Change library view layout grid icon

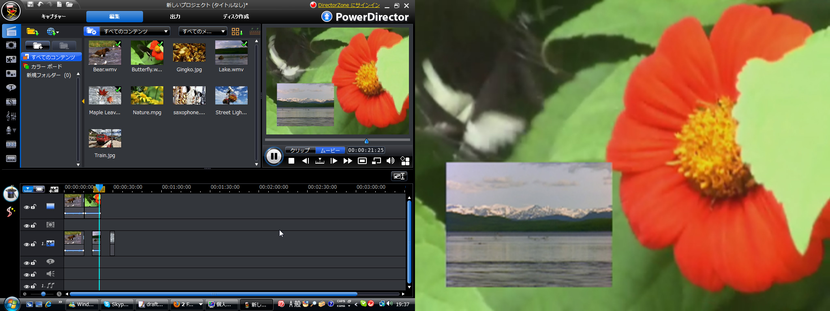[x=237, y=31]
